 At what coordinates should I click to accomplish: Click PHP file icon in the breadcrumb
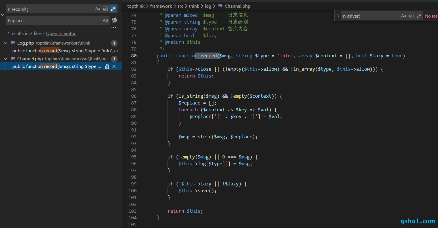pos(220,6)
